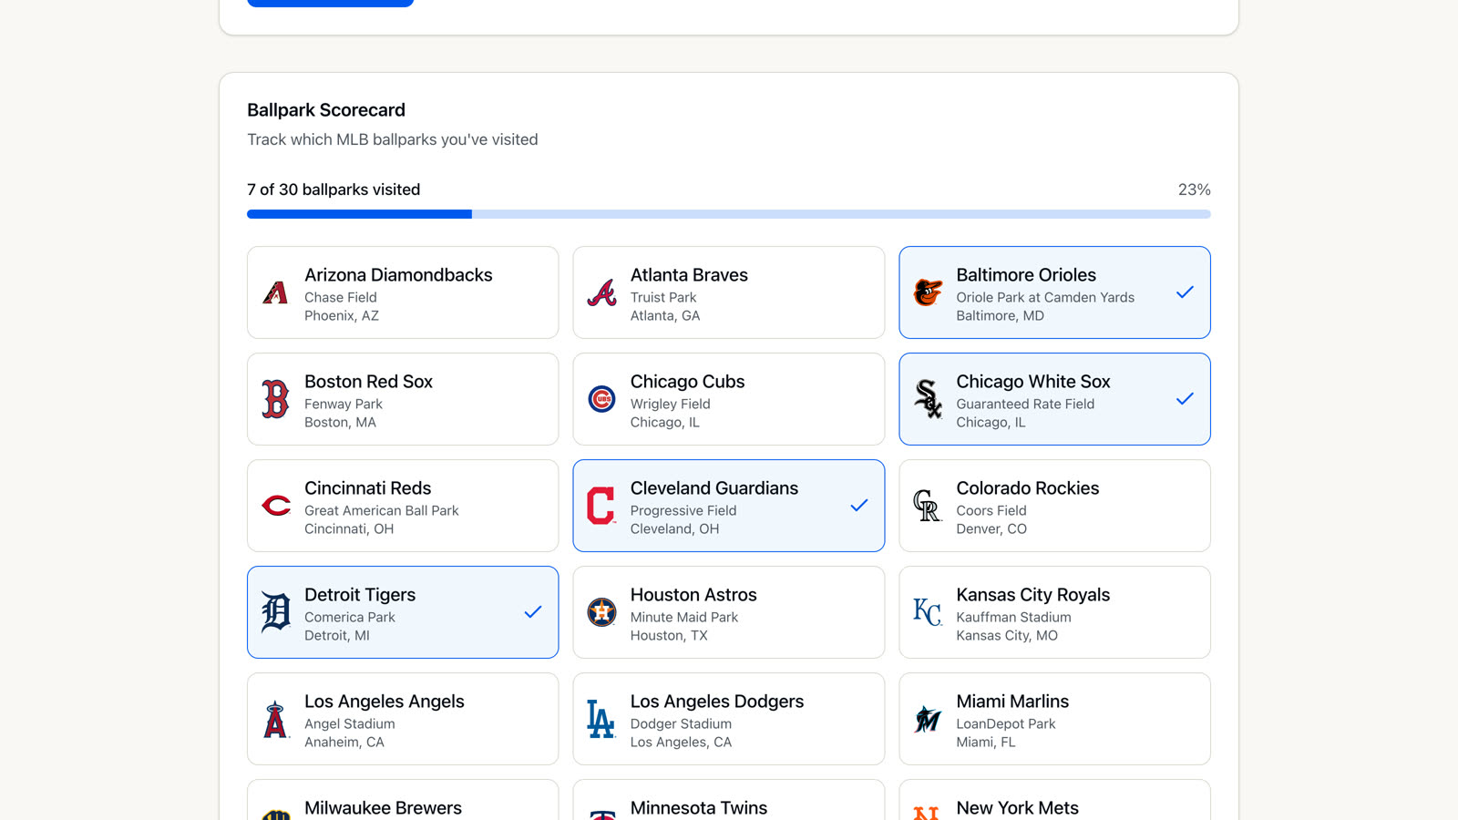
Task: Click the Houston Astros star logo
Action: 601,612
